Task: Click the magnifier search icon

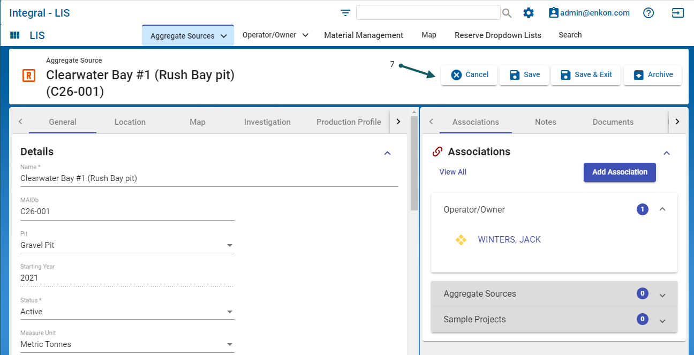Action: [x=507, y=13]
